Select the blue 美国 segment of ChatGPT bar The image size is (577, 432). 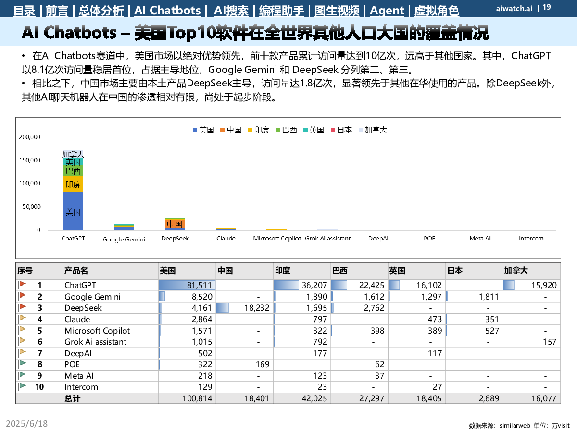coord(73,211)
